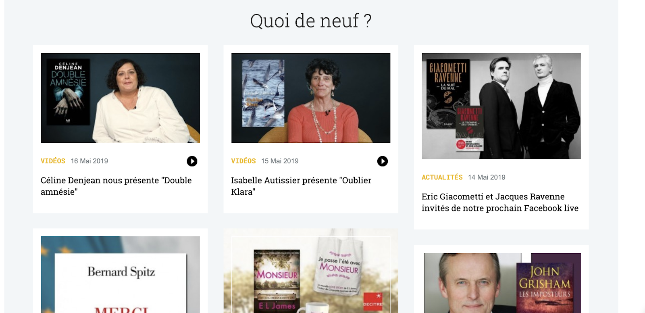Click the Decitre logo on Monsieur promo
645x313 pixels.
click(x=372, y=301)
